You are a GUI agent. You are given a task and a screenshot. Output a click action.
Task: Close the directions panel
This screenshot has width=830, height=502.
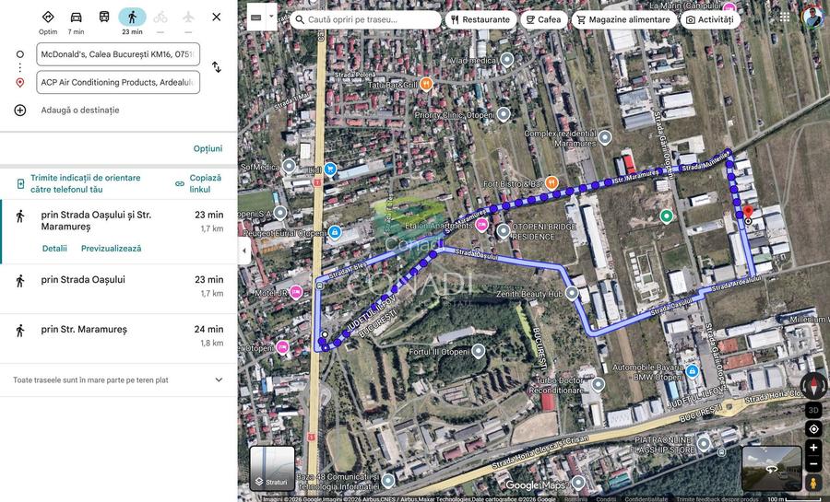[x=217, y=17]
